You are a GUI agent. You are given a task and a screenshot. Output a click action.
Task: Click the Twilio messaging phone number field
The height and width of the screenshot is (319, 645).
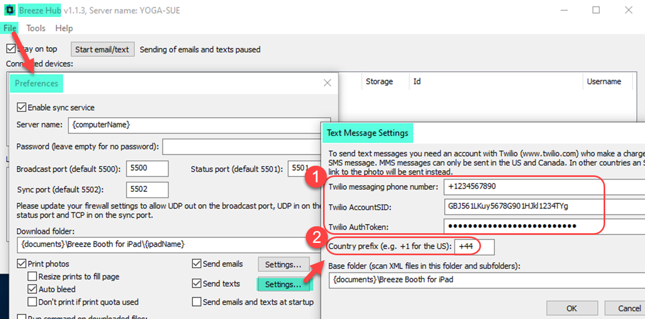[544, 187]
